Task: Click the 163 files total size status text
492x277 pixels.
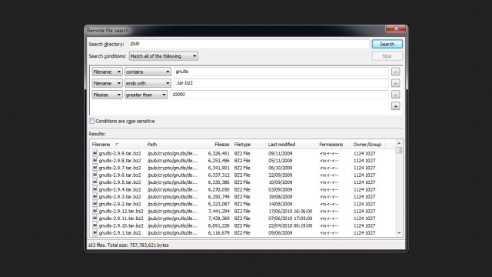Action: tap(128, 245)
